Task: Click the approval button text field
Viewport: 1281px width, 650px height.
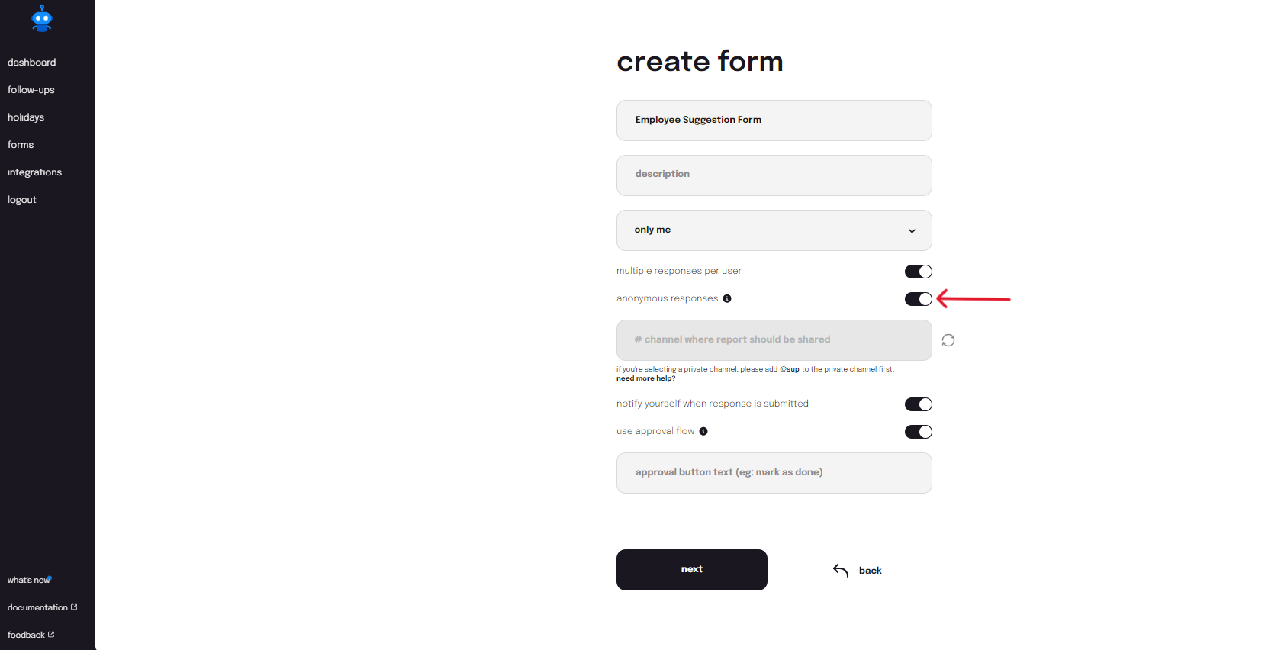Action: point(774,473)
